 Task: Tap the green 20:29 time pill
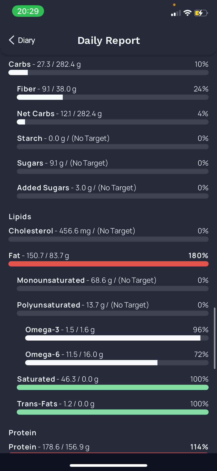[x=28, y=11]
